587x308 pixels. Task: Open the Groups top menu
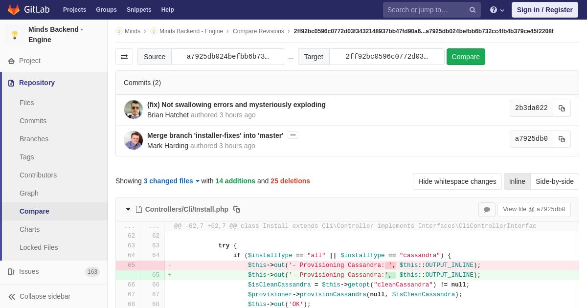pos(106,10)
